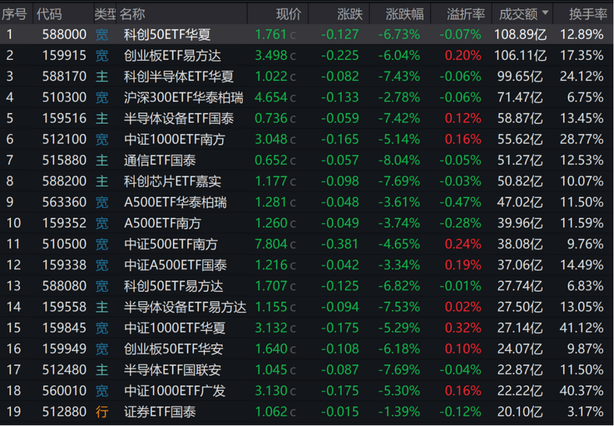
Task: Click the 主 type tag for 通信ETF国泰
Action: click(102, 160)
